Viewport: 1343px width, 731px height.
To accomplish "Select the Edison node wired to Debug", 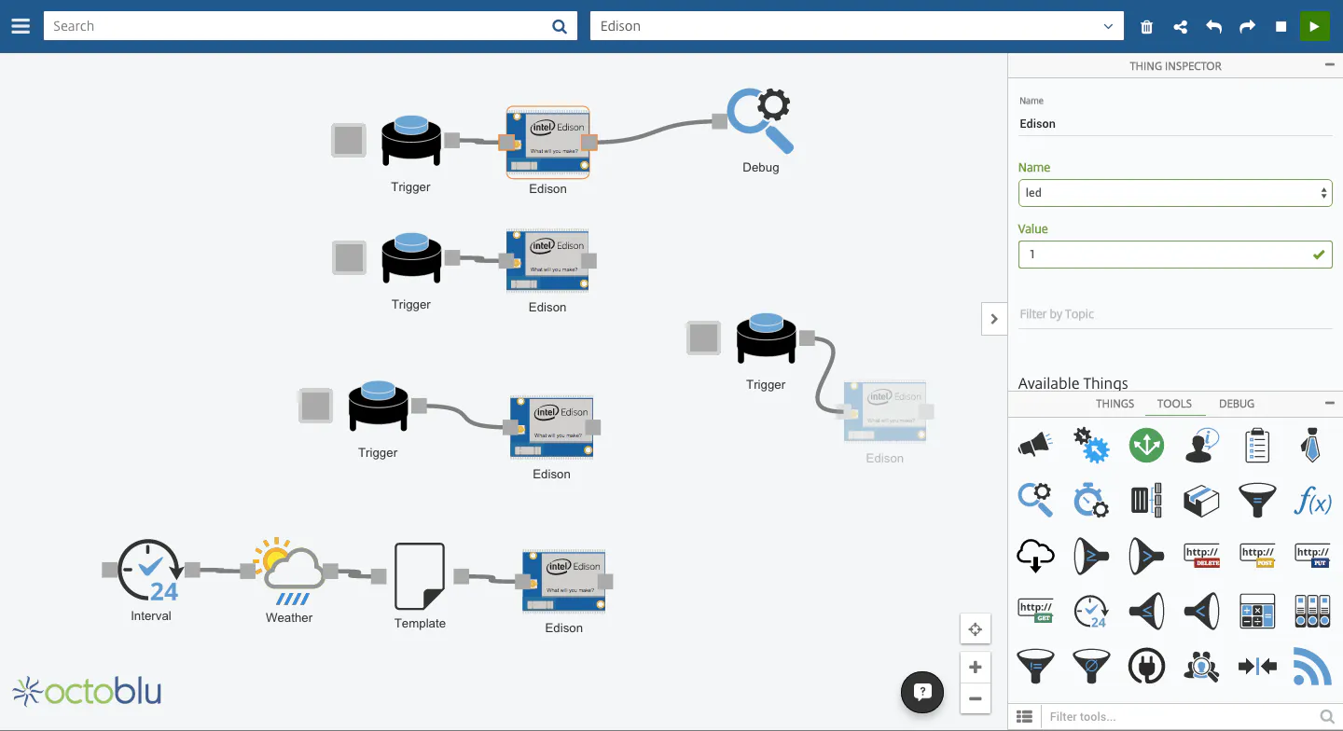I will tap(547, 142).
